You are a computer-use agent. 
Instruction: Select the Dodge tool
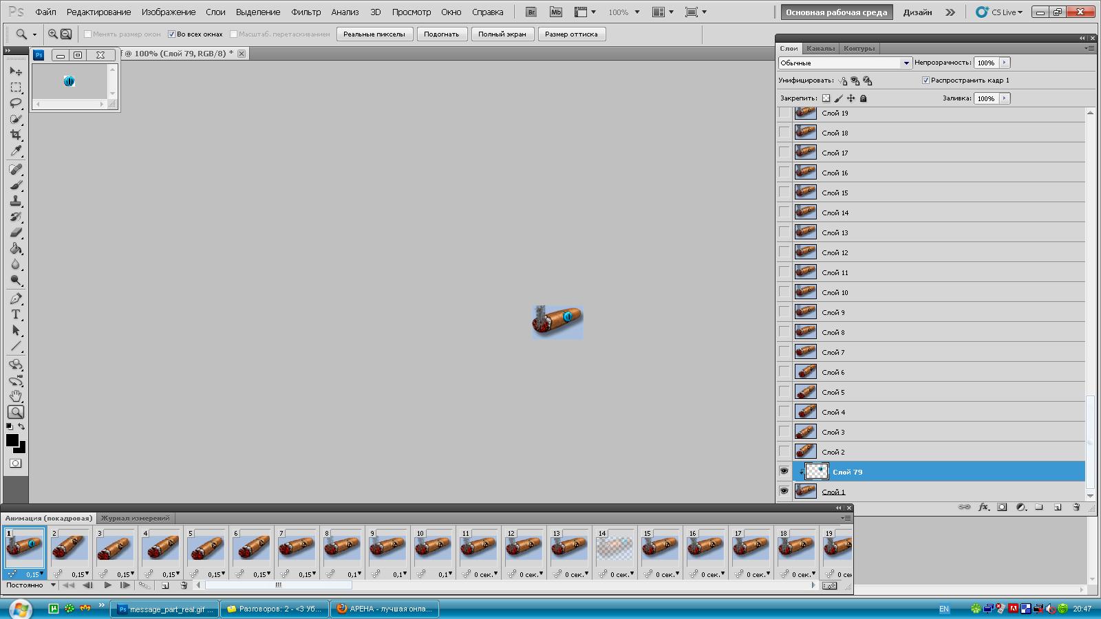click(16, 280)
